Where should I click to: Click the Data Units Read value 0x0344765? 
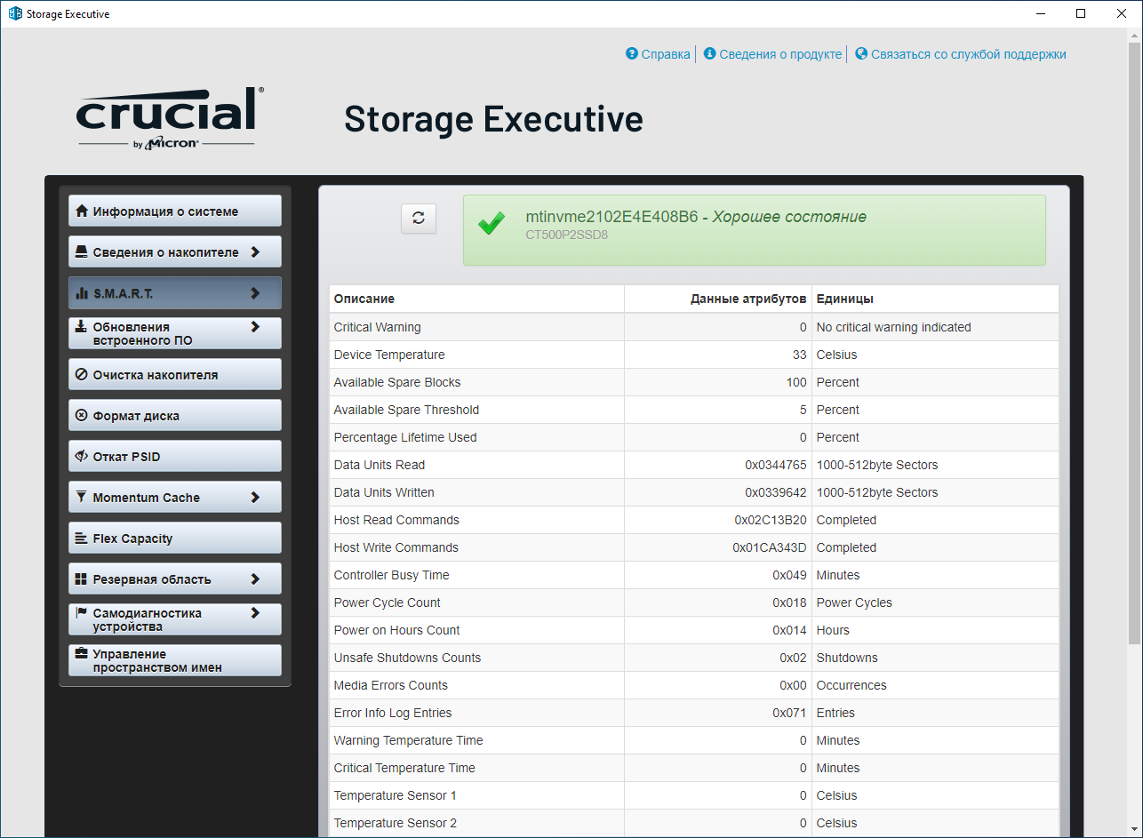coord(776,465)
